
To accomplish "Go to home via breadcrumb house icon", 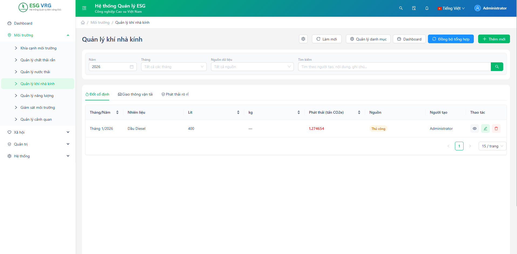I will click(x=83, y=22).
